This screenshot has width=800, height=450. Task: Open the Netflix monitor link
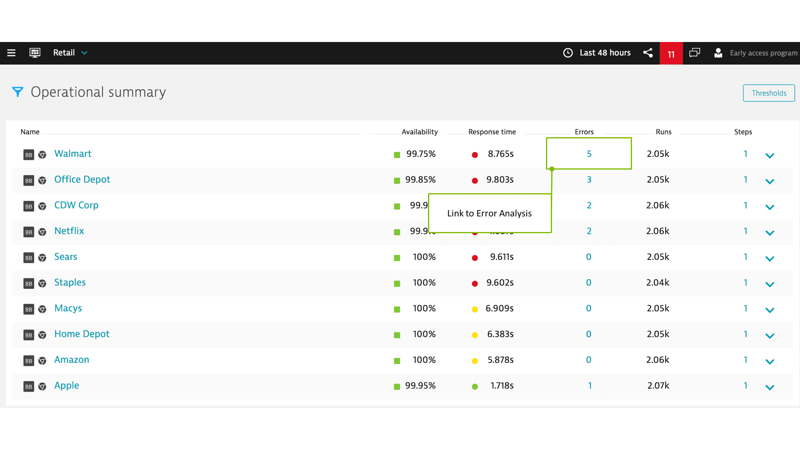pyautogui.click(x=69, y=231)
